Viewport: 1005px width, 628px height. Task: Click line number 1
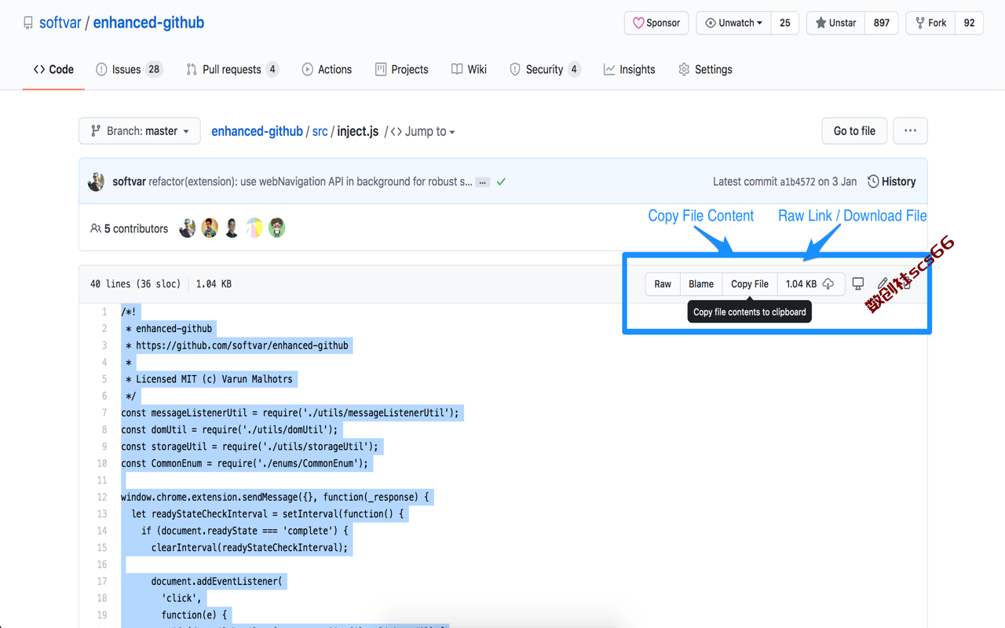pos(104,312)
